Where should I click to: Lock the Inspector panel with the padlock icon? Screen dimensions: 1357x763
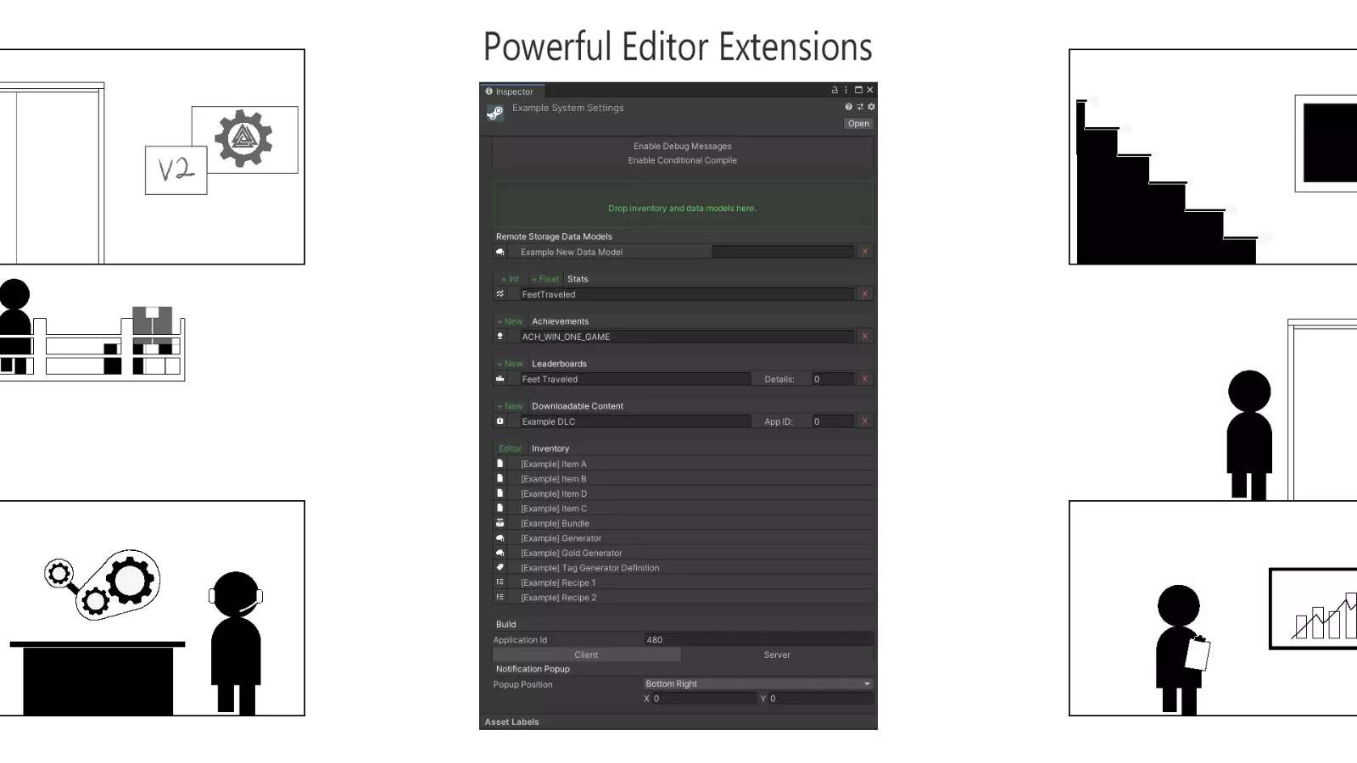(x=835, y=90)
